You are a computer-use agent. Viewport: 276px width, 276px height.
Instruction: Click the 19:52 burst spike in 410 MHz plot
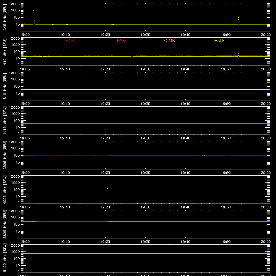coord(235,52)
